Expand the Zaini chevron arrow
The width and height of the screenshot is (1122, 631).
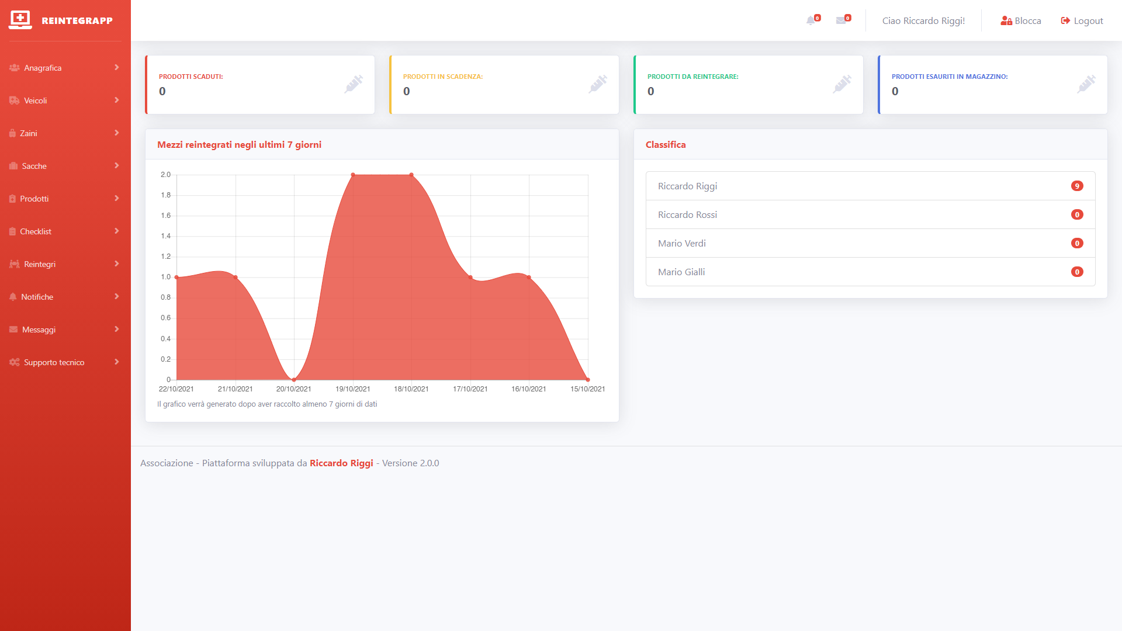pos(116,133)
